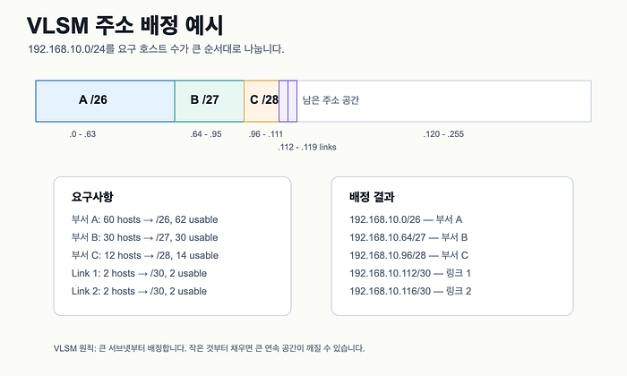Click the .64 - .95 range label

pos(206,134)
